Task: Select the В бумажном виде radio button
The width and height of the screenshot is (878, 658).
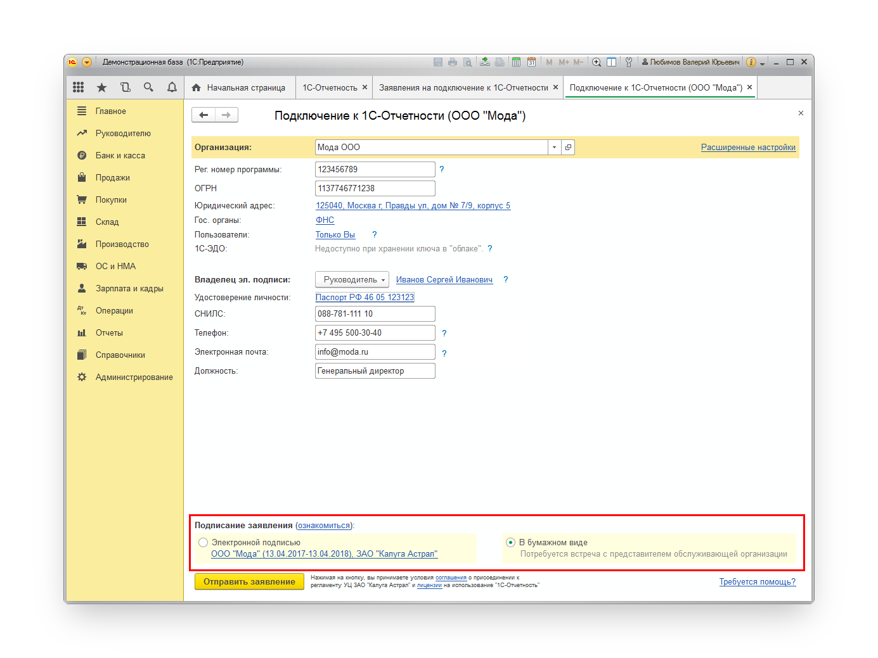Action: pos(510,542)
